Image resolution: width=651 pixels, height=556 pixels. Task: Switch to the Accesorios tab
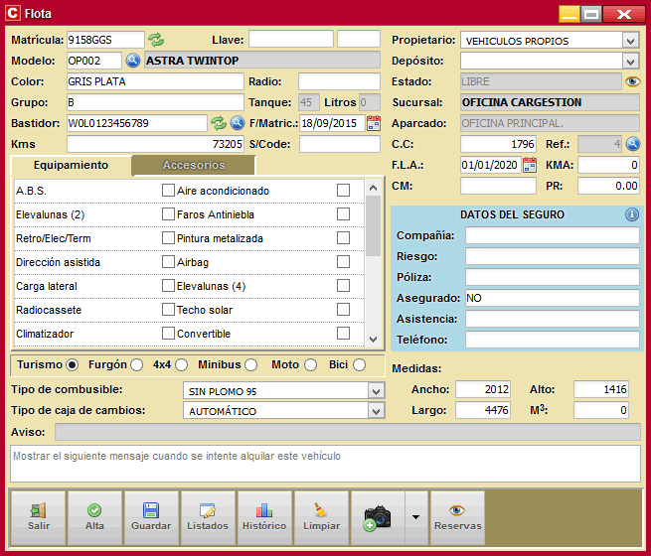coord(194,165)
